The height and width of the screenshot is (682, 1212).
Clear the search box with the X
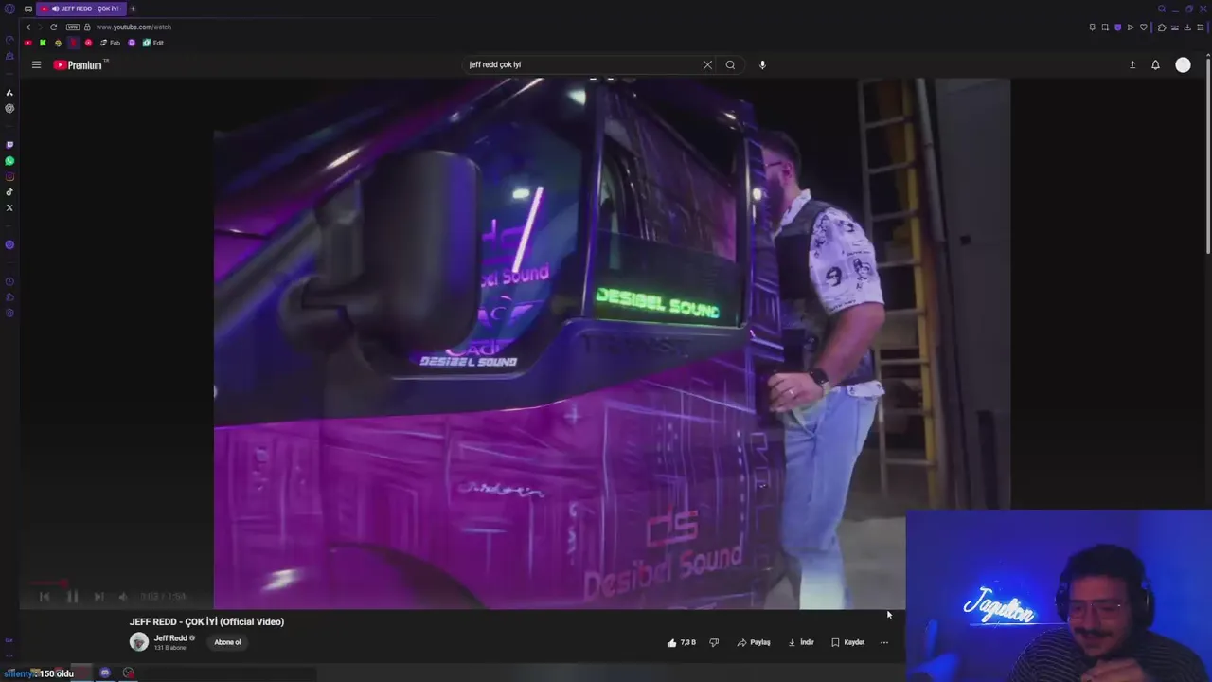pyautogui.click(x=707, y=64)
